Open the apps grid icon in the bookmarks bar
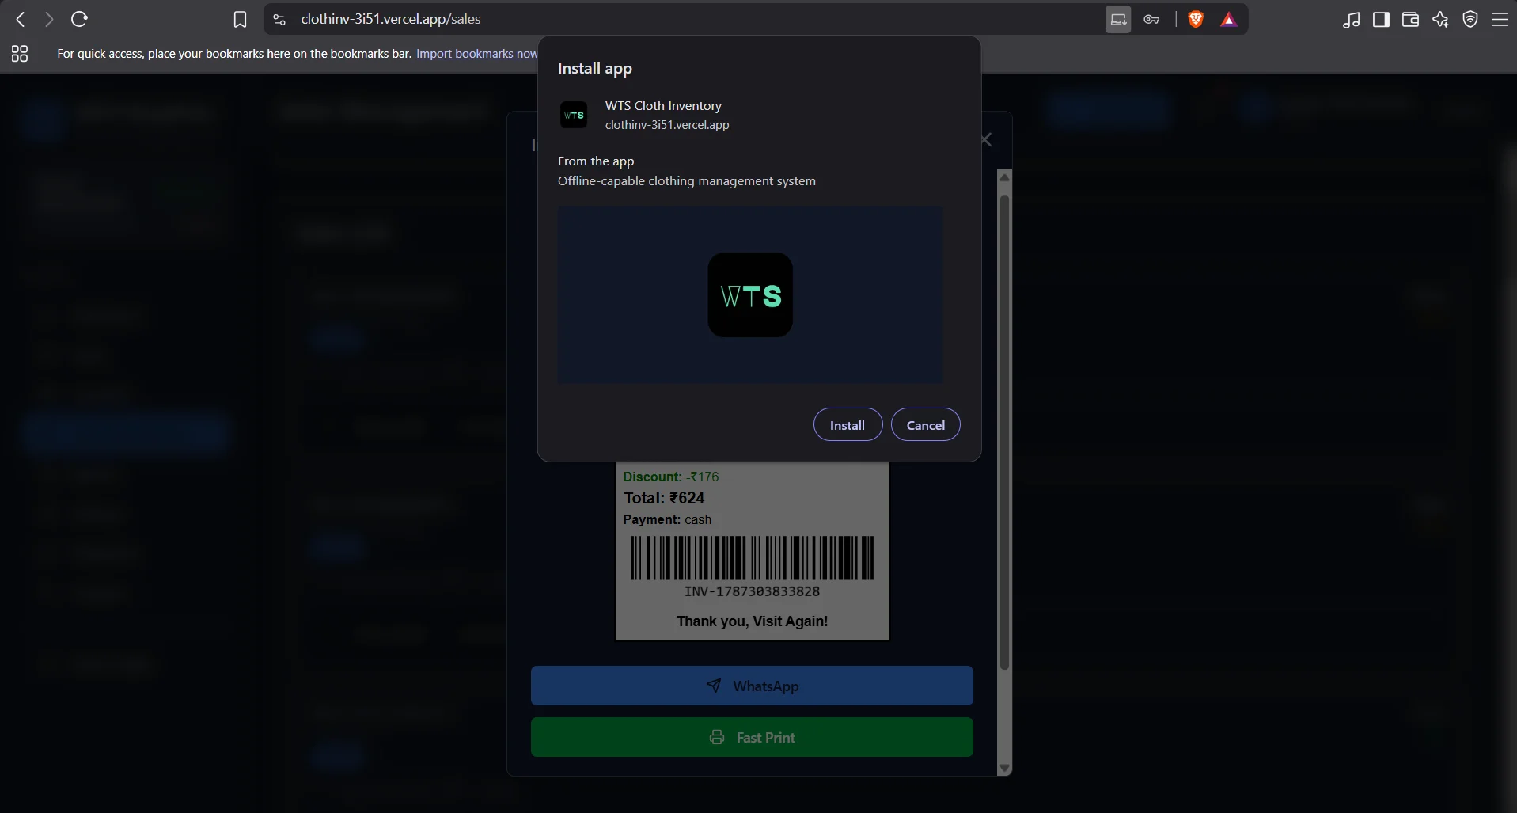The image size is (1517, 813). [x=20, y=54]
